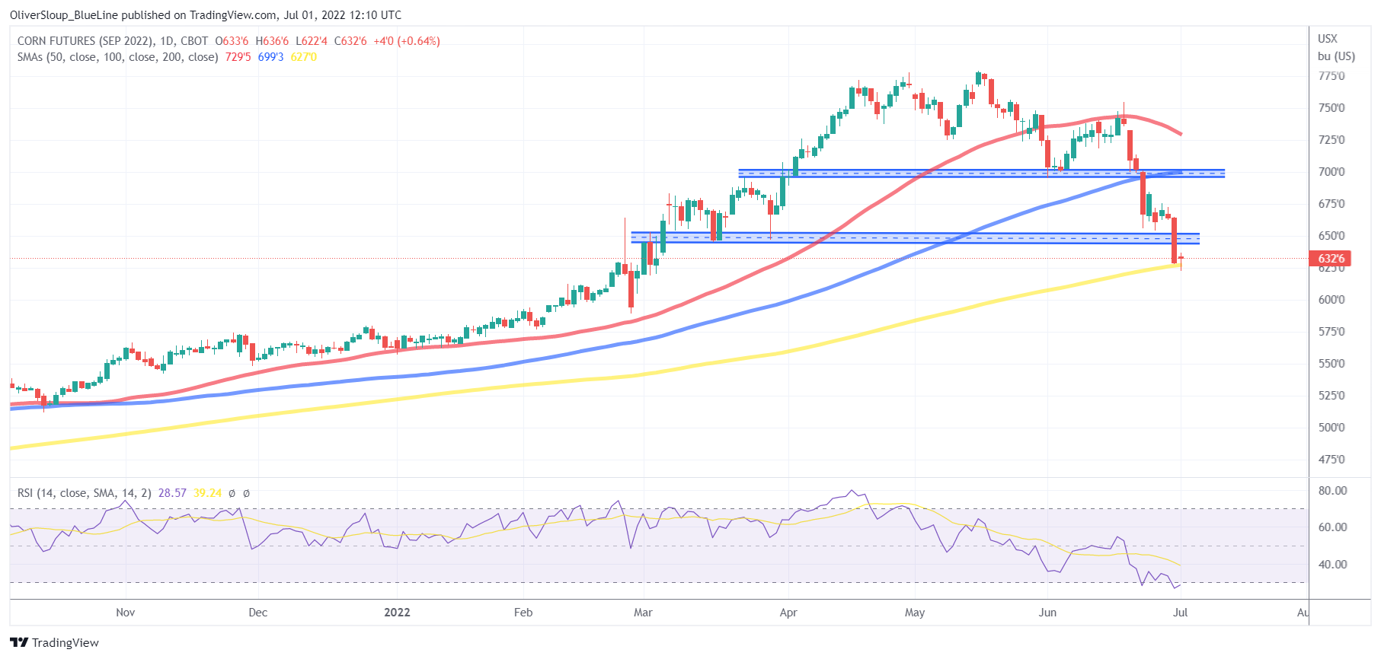Click the Nov label on the time axis
The width and height of the screenshot is (1381, 659).
point(126,613)
